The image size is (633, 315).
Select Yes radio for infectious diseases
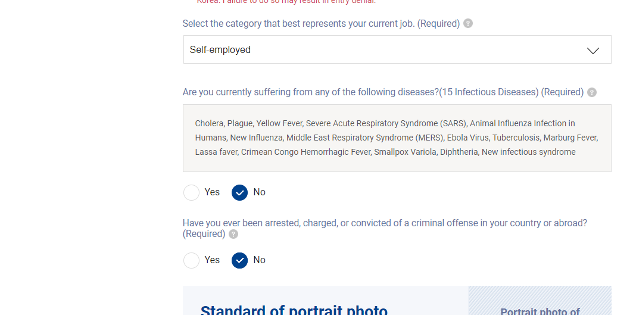click(x=191, y=192)
